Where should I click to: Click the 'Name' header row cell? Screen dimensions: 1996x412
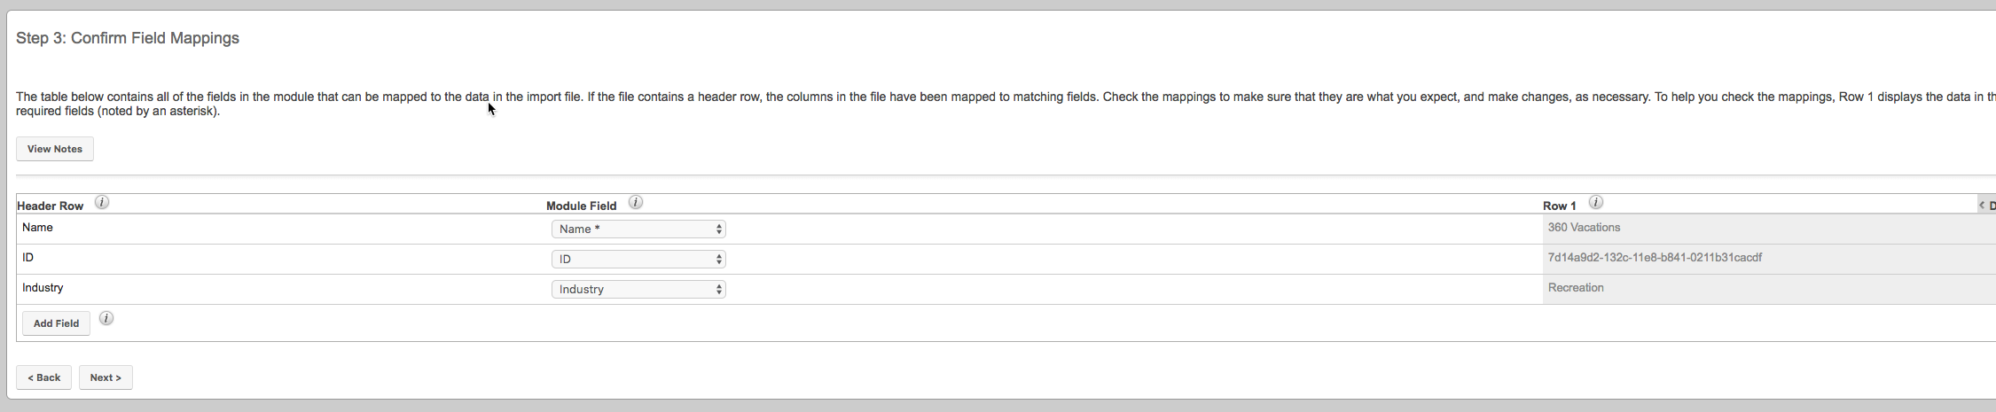(x=37, y=228)
